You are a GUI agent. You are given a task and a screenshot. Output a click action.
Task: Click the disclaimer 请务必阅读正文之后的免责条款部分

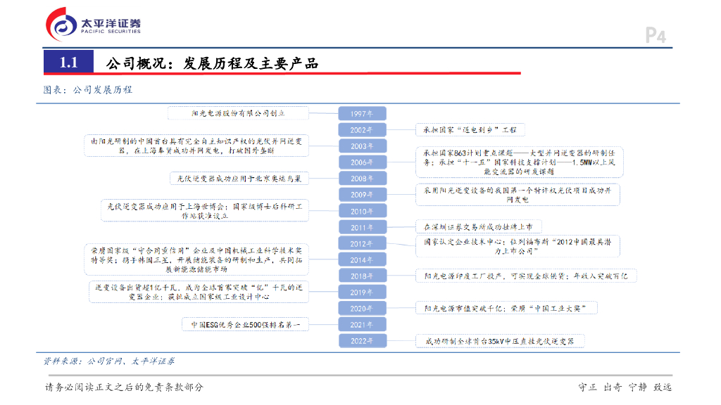click(x=124, y=387)
